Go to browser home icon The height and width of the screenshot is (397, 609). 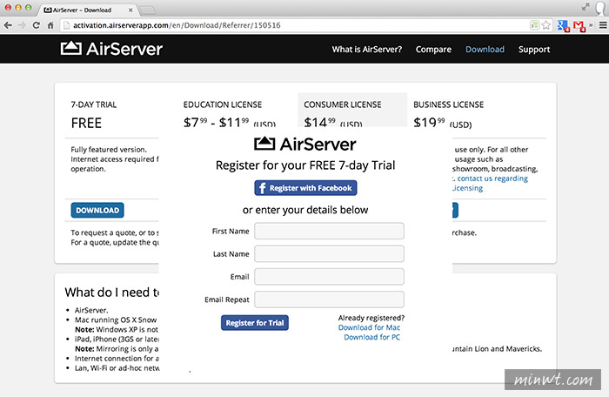coord(50,25)
